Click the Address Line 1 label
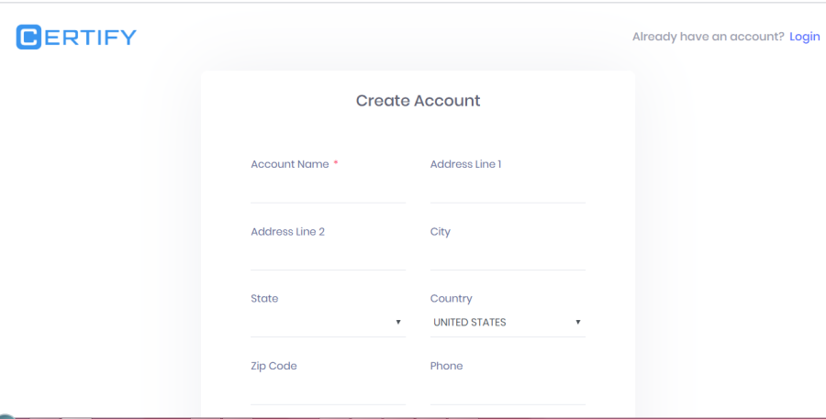This screenshot has width=826, height=419. click(465, 164)
